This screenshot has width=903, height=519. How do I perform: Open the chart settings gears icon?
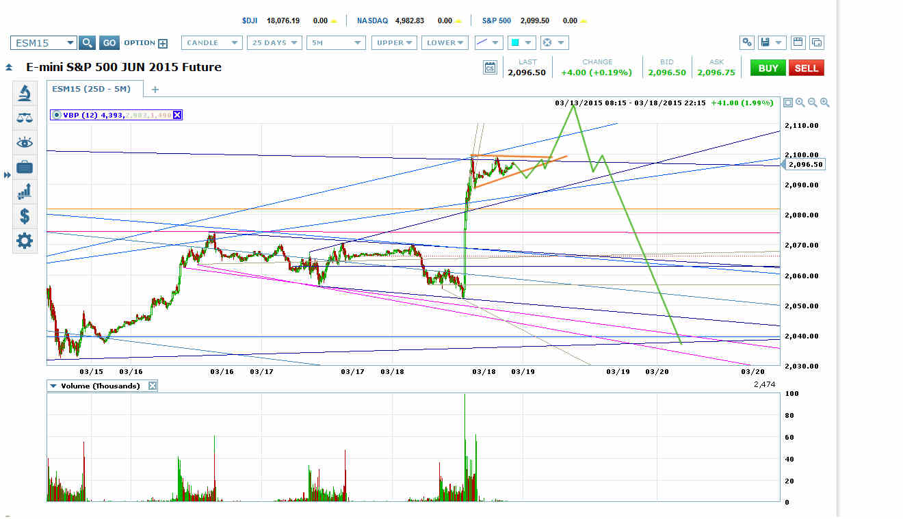click(x=748, y=42)
